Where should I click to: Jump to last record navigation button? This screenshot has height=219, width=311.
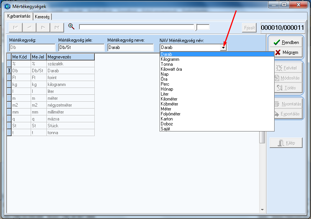(x=57, y=28)
